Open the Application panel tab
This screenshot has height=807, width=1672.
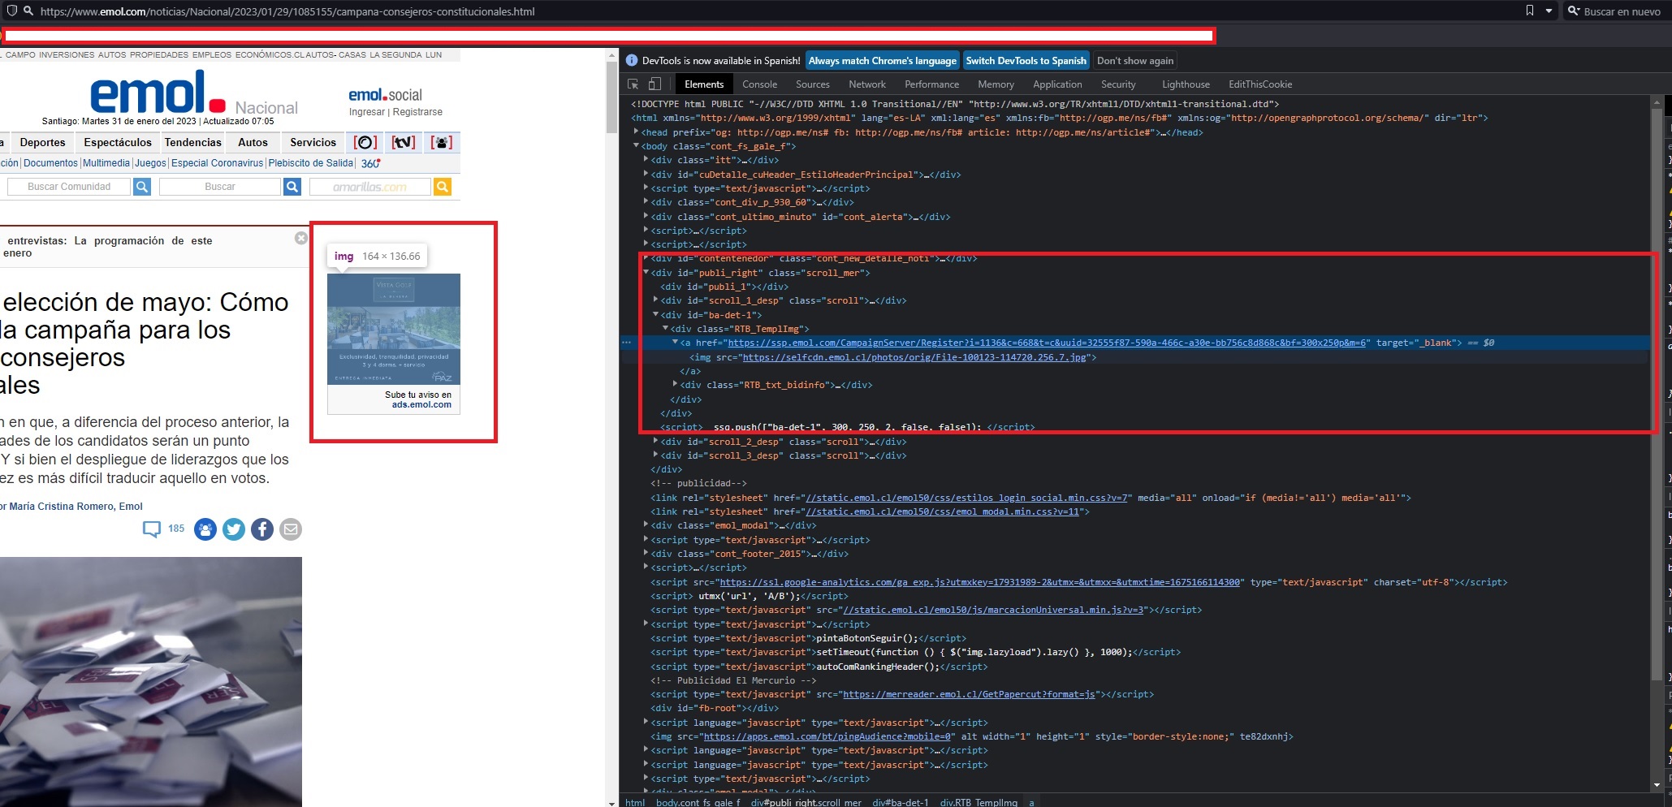coord(1056,84)
